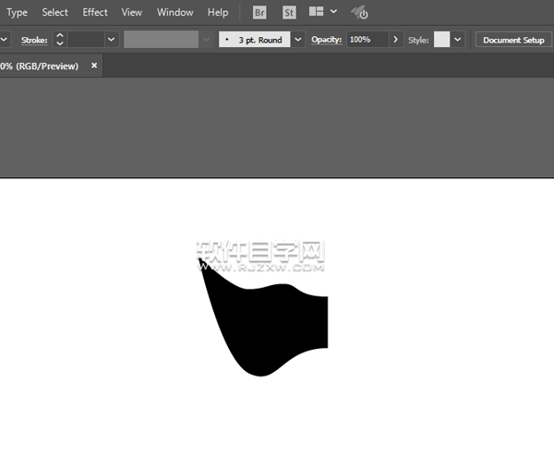Open the 3 pt. Round brush dropdown
The width and height of the screenshot is (554, 467).
297,40
